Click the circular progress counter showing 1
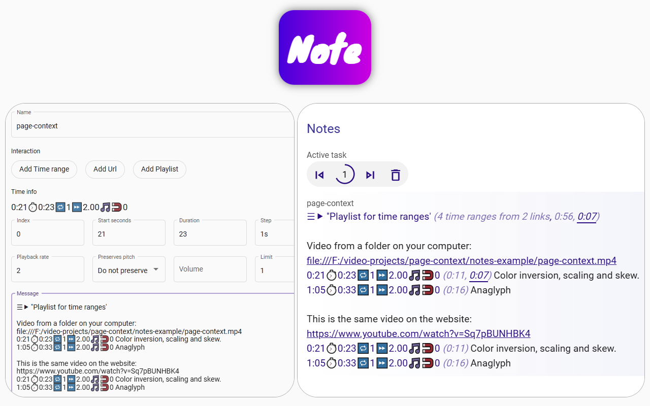Viewport: 650px width, 406px height. coord(345,175)
